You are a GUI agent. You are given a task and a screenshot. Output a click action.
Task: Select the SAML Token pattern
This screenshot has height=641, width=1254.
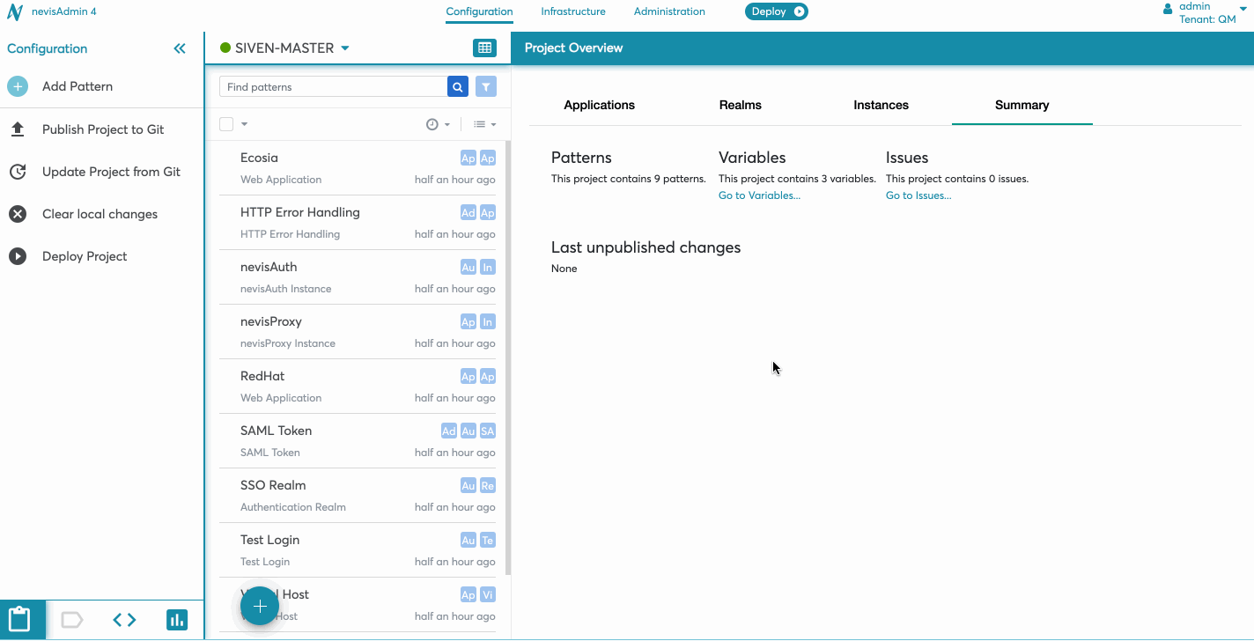pyautogui.click(x=358, y=441)
